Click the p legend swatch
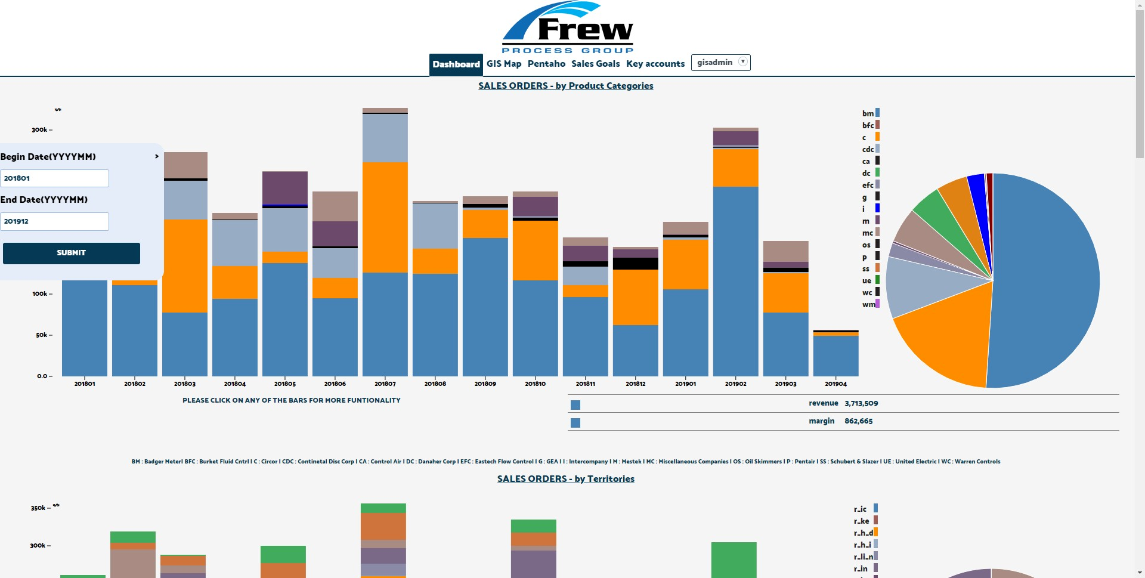Image resolution: width=1145 pixels, height=578 pixels. (877, 256)
